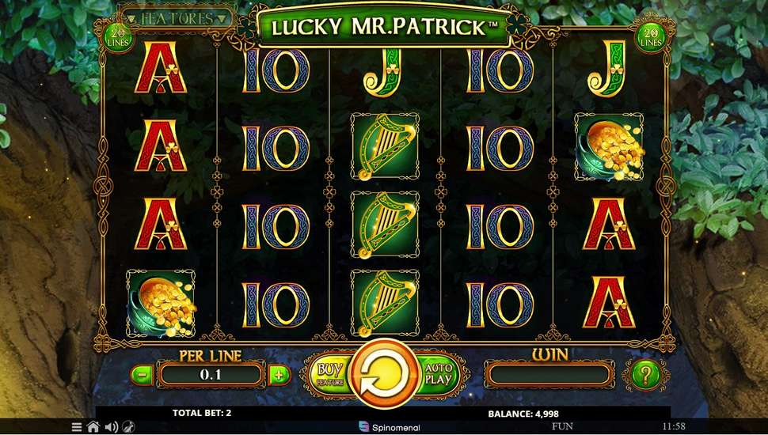Screen dimensions: 768x435
Task: Expand the Features dropdown
Action: [x=177, y=19]
